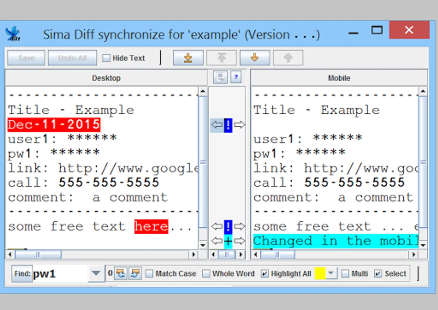Click Mobile pane vertical scrollbar down arrow
This screenshot has height=310, width=438.
[x=423, y=245]
